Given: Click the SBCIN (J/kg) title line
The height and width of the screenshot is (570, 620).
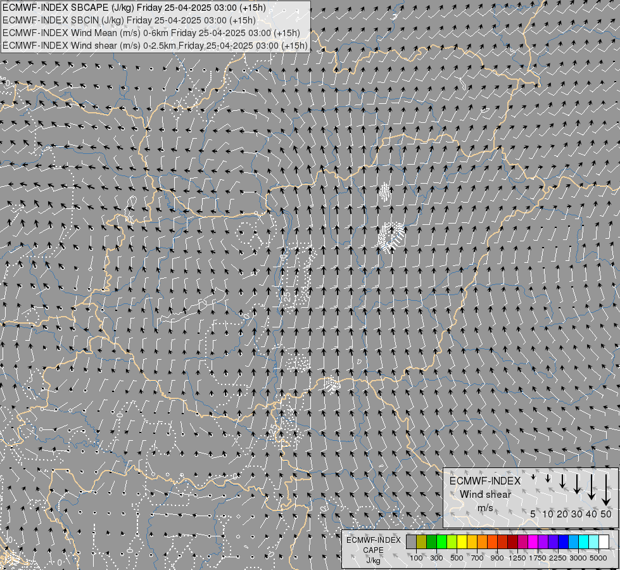Looking at the screenshot, I should (129, 20).
